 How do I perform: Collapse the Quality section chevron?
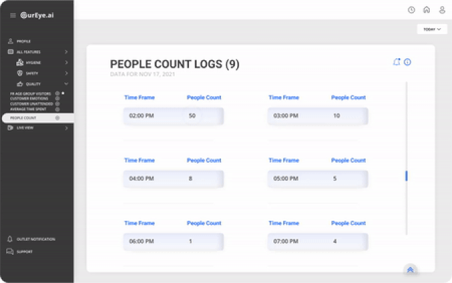(66, 84)
